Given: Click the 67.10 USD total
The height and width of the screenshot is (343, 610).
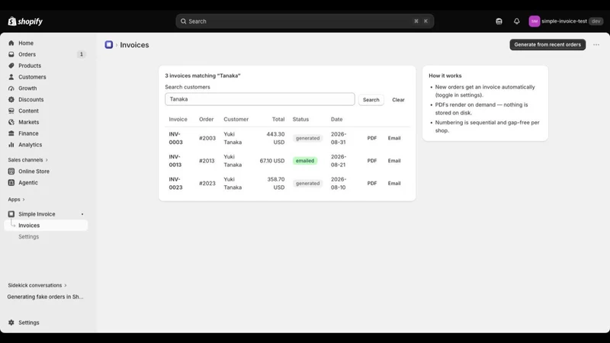Looking at the screenshot, I should point(272,161).
